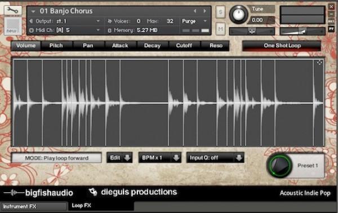Open the Edit dropdown
This screenshot has width=338, height=213.
tap(119, 158)
